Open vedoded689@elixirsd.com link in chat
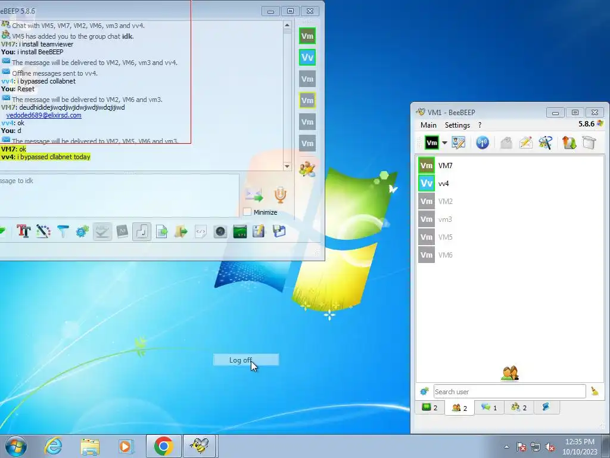 point(44,115)
